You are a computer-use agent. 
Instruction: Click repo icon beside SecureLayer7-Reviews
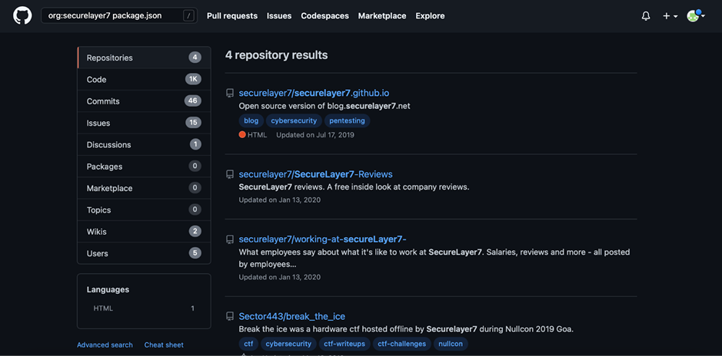click(x=230, y=175)
